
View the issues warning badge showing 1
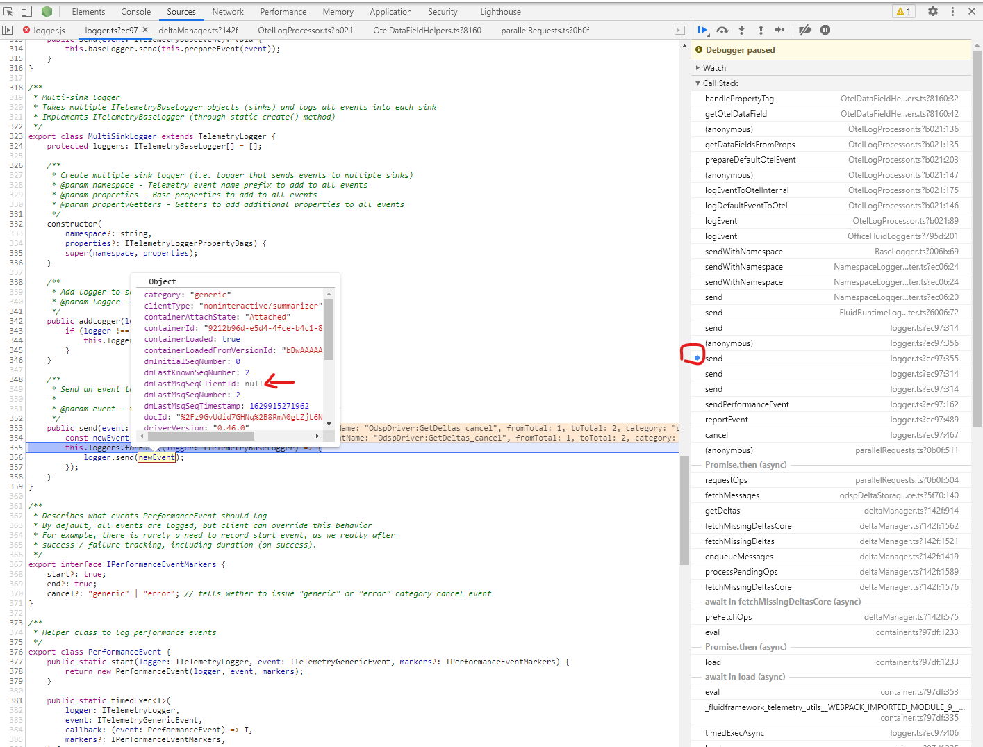903,11
